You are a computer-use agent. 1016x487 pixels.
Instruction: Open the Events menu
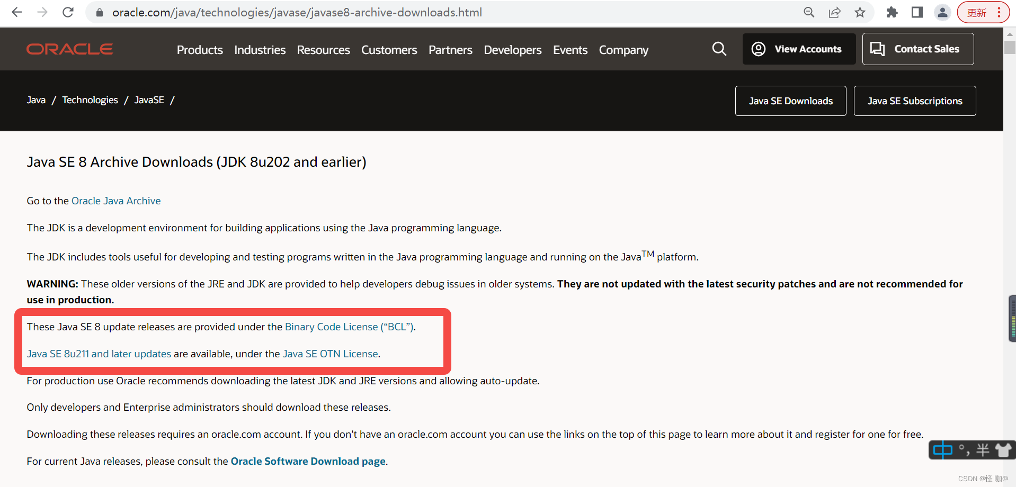coord(570,50)
